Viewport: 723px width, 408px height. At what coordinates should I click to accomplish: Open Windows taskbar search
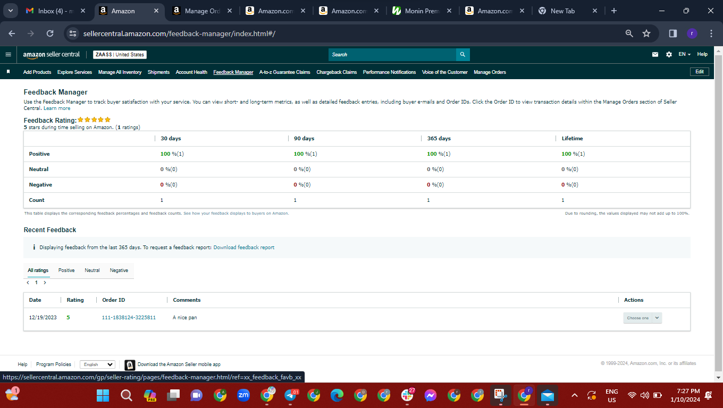(127, 395)
